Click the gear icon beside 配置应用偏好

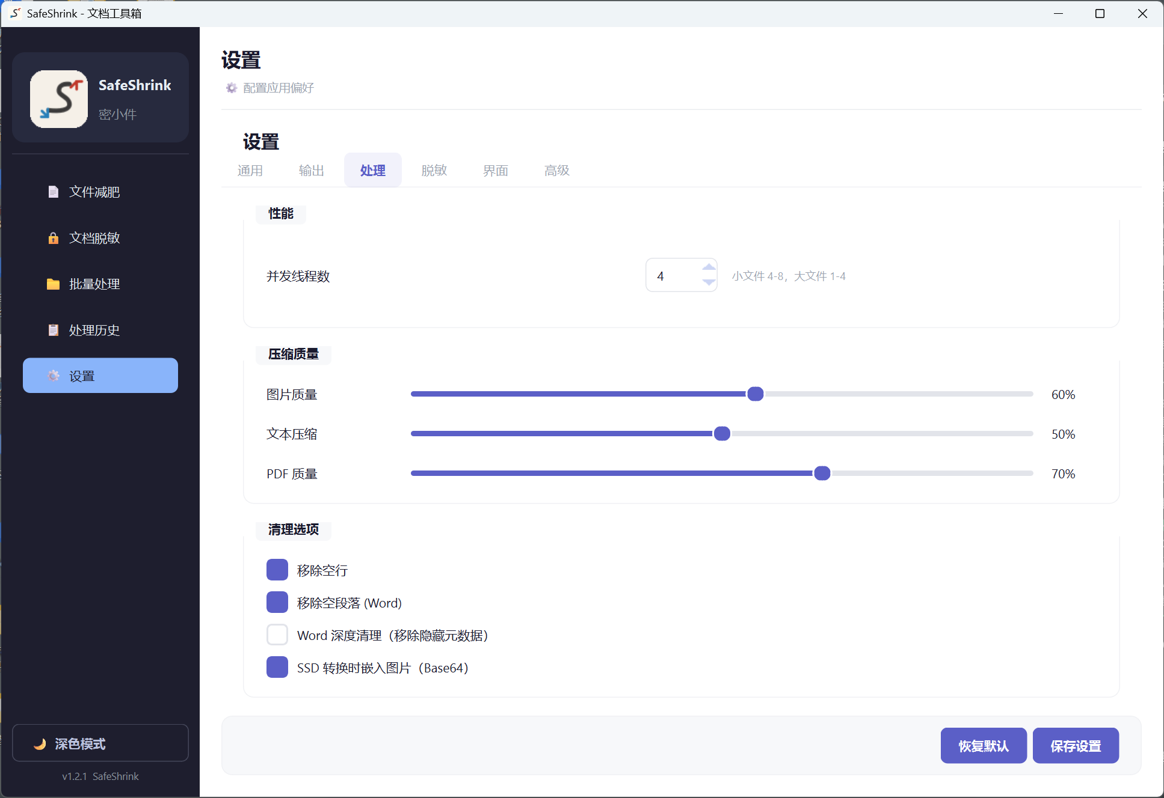pos(232,88)
